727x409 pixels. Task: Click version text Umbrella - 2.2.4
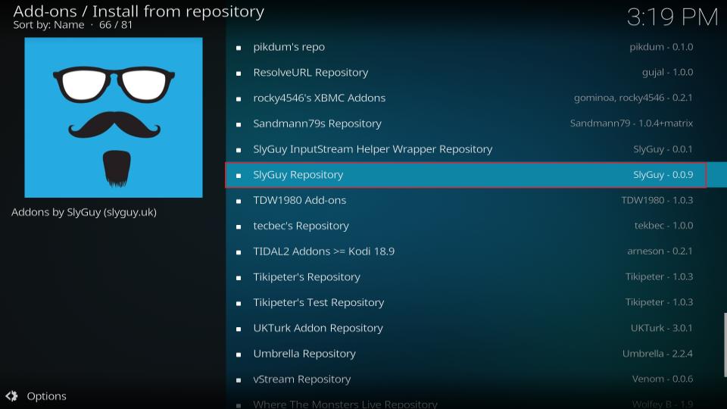(x=657, y=354)
